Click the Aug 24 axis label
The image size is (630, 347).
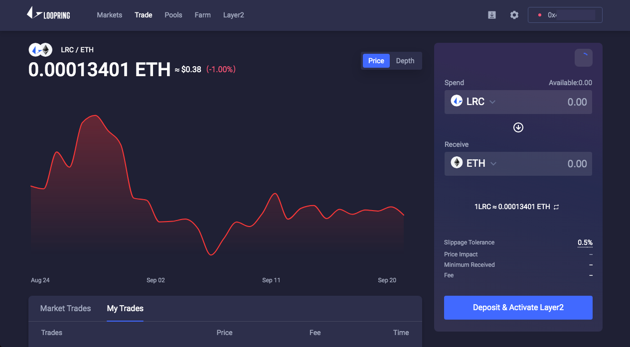coord(40,280)
